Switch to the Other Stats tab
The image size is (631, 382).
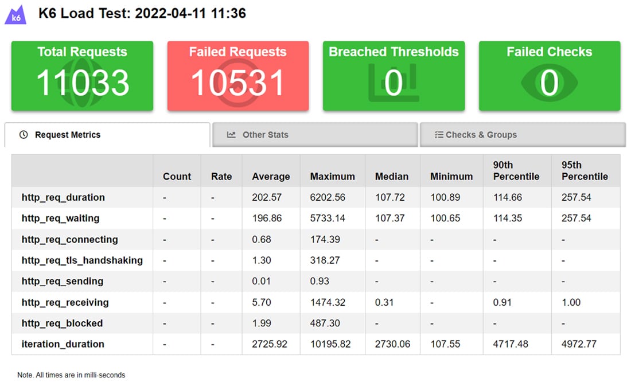point(315,134)
